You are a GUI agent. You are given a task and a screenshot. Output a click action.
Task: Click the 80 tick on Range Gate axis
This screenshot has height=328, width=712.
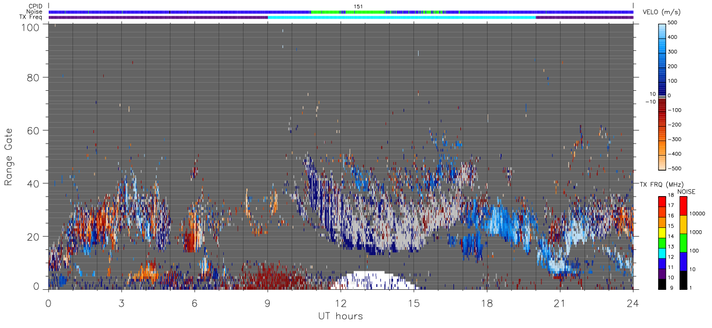pyautogui.click(x=32, y=78)
